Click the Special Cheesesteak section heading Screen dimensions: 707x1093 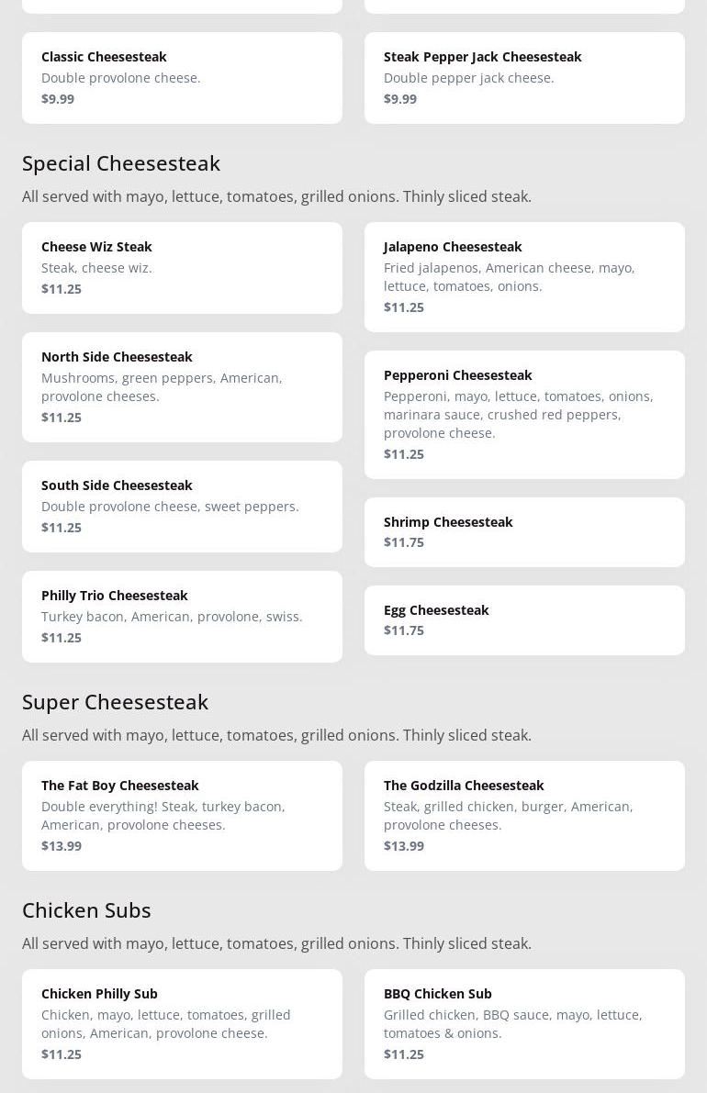click(x=121, y=163)
